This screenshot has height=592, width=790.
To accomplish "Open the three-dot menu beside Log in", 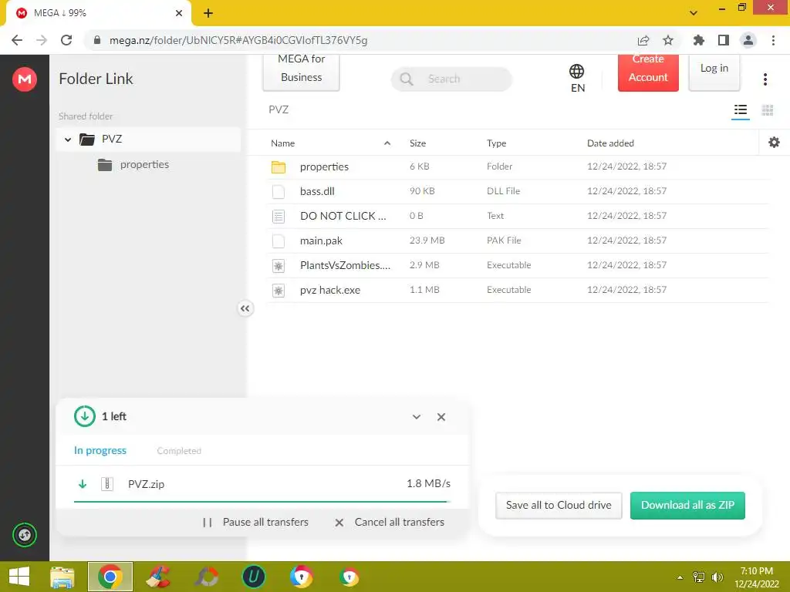I will (765, 79).
